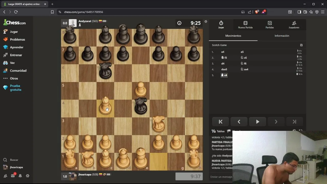
Task: Select move d4 in move list
Action: [x=223, y=64]
